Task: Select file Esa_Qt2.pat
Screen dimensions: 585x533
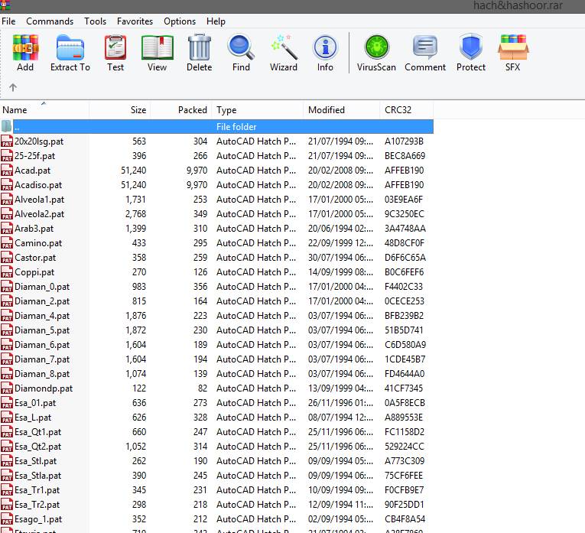Action: (37, 447)
